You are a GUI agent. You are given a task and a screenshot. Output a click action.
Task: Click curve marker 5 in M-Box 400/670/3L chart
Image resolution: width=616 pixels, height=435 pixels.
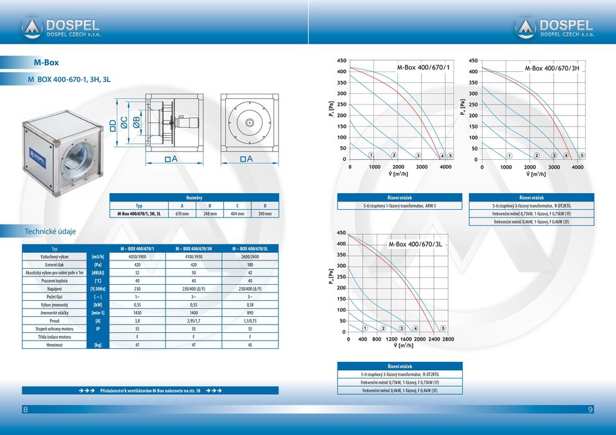[443, 328]
